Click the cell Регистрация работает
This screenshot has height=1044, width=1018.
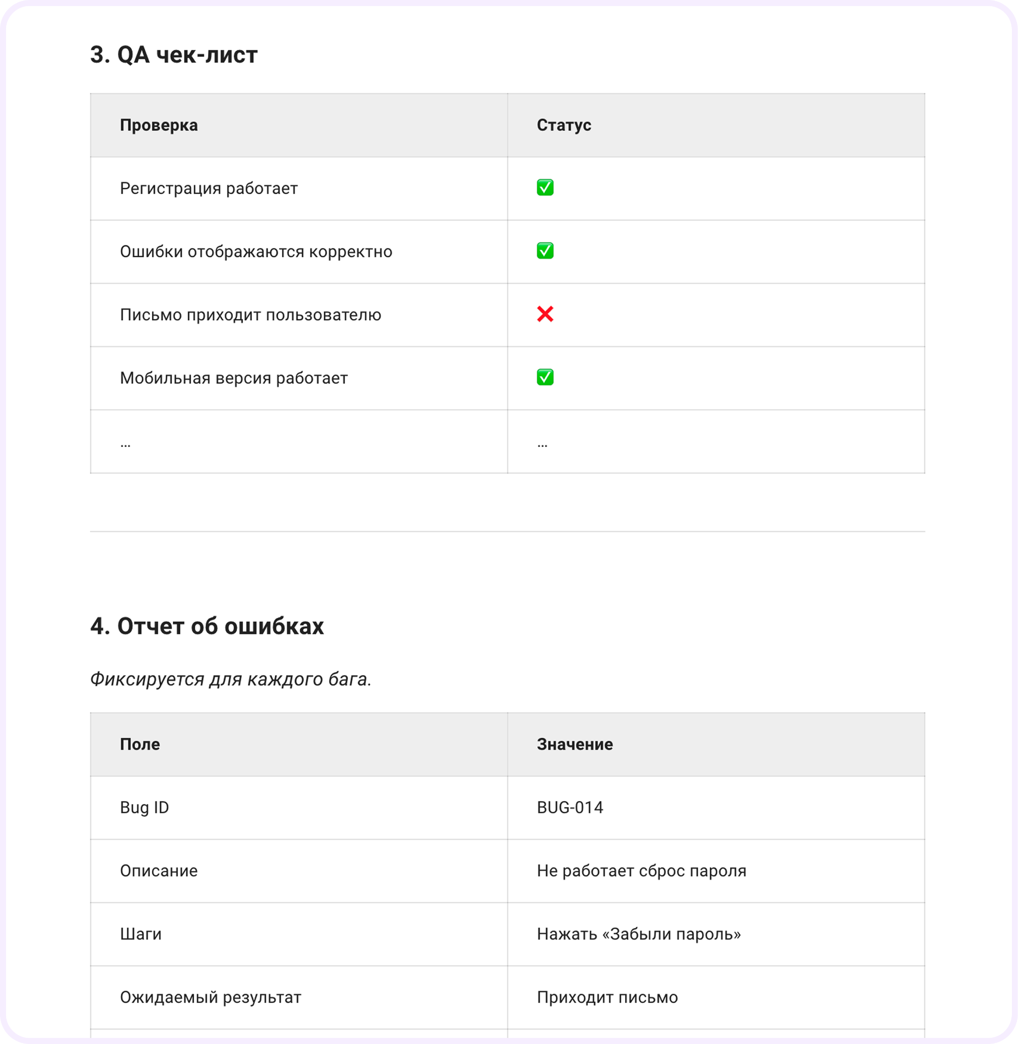pyautogui.click(x=299, y=188)
